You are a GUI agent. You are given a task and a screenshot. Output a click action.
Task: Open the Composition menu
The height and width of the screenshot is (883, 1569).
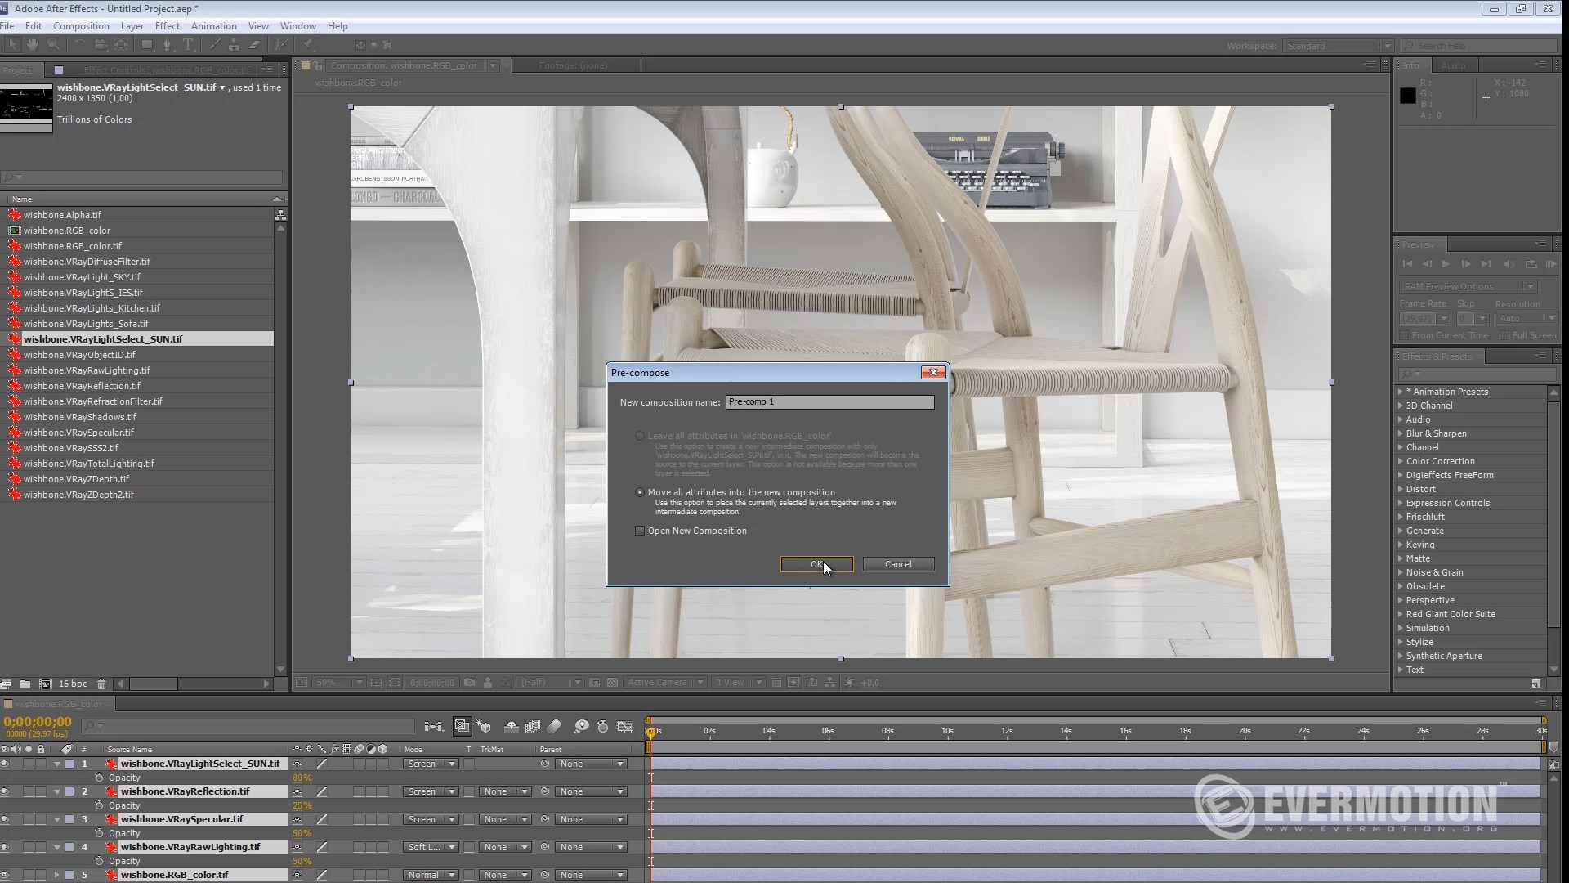[81, 26]
